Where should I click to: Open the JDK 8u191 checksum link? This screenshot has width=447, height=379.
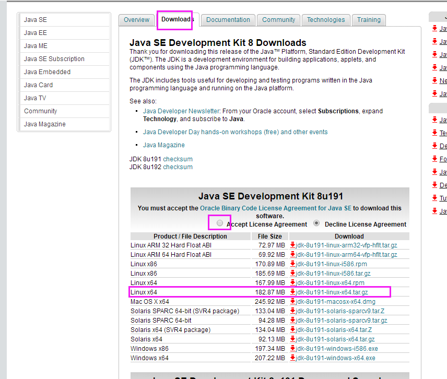178,159
